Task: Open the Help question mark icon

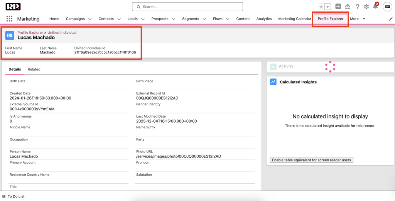Action: tap(358, 7)
